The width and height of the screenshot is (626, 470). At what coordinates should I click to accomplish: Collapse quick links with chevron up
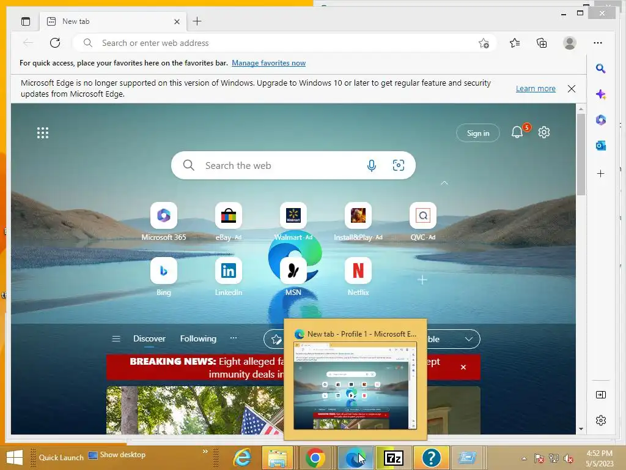click(444, 183)
